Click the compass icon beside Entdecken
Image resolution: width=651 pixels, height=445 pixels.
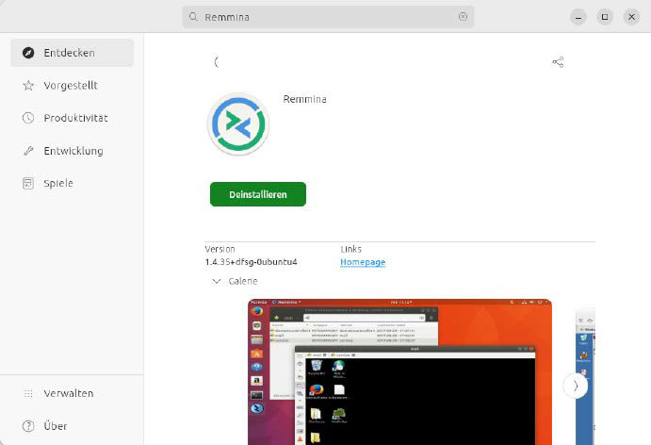coord(28,53)
